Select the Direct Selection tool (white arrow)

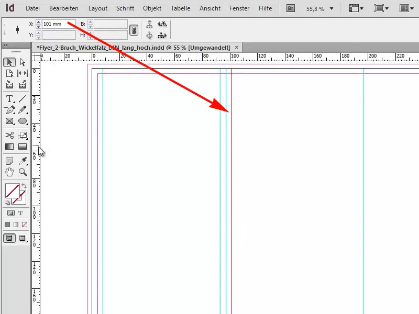[23, 62]
